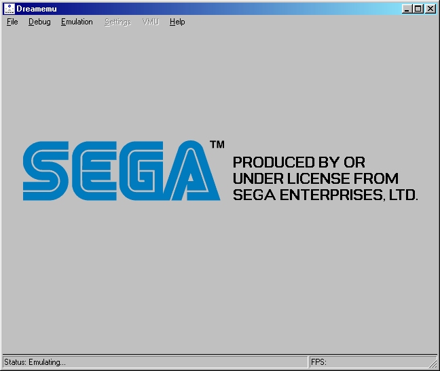Click the 'Dreamemu' window title text

(37, 9)
